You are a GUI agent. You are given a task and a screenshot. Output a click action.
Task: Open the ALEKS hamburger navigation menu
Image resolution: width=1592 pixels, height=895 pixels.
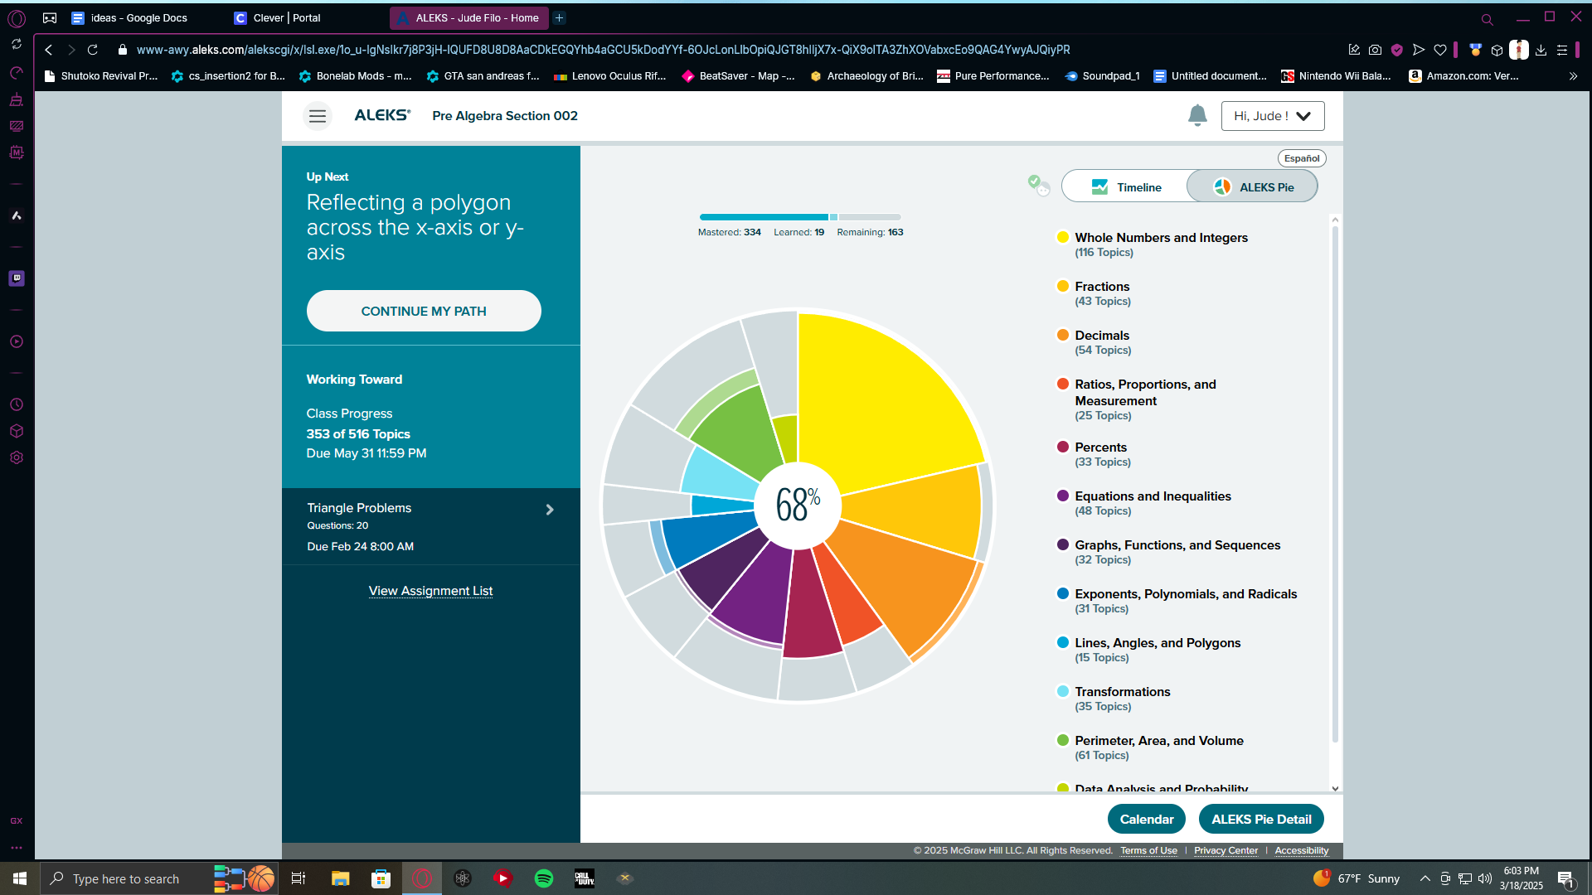(318, 116)
